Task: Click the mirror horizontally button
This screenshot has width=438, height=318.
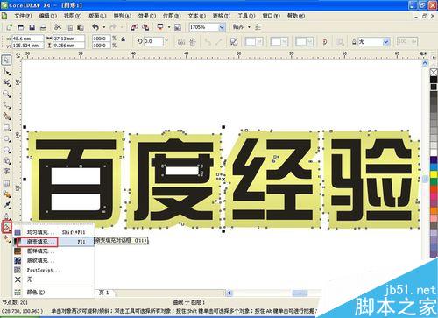Action: 181,42
